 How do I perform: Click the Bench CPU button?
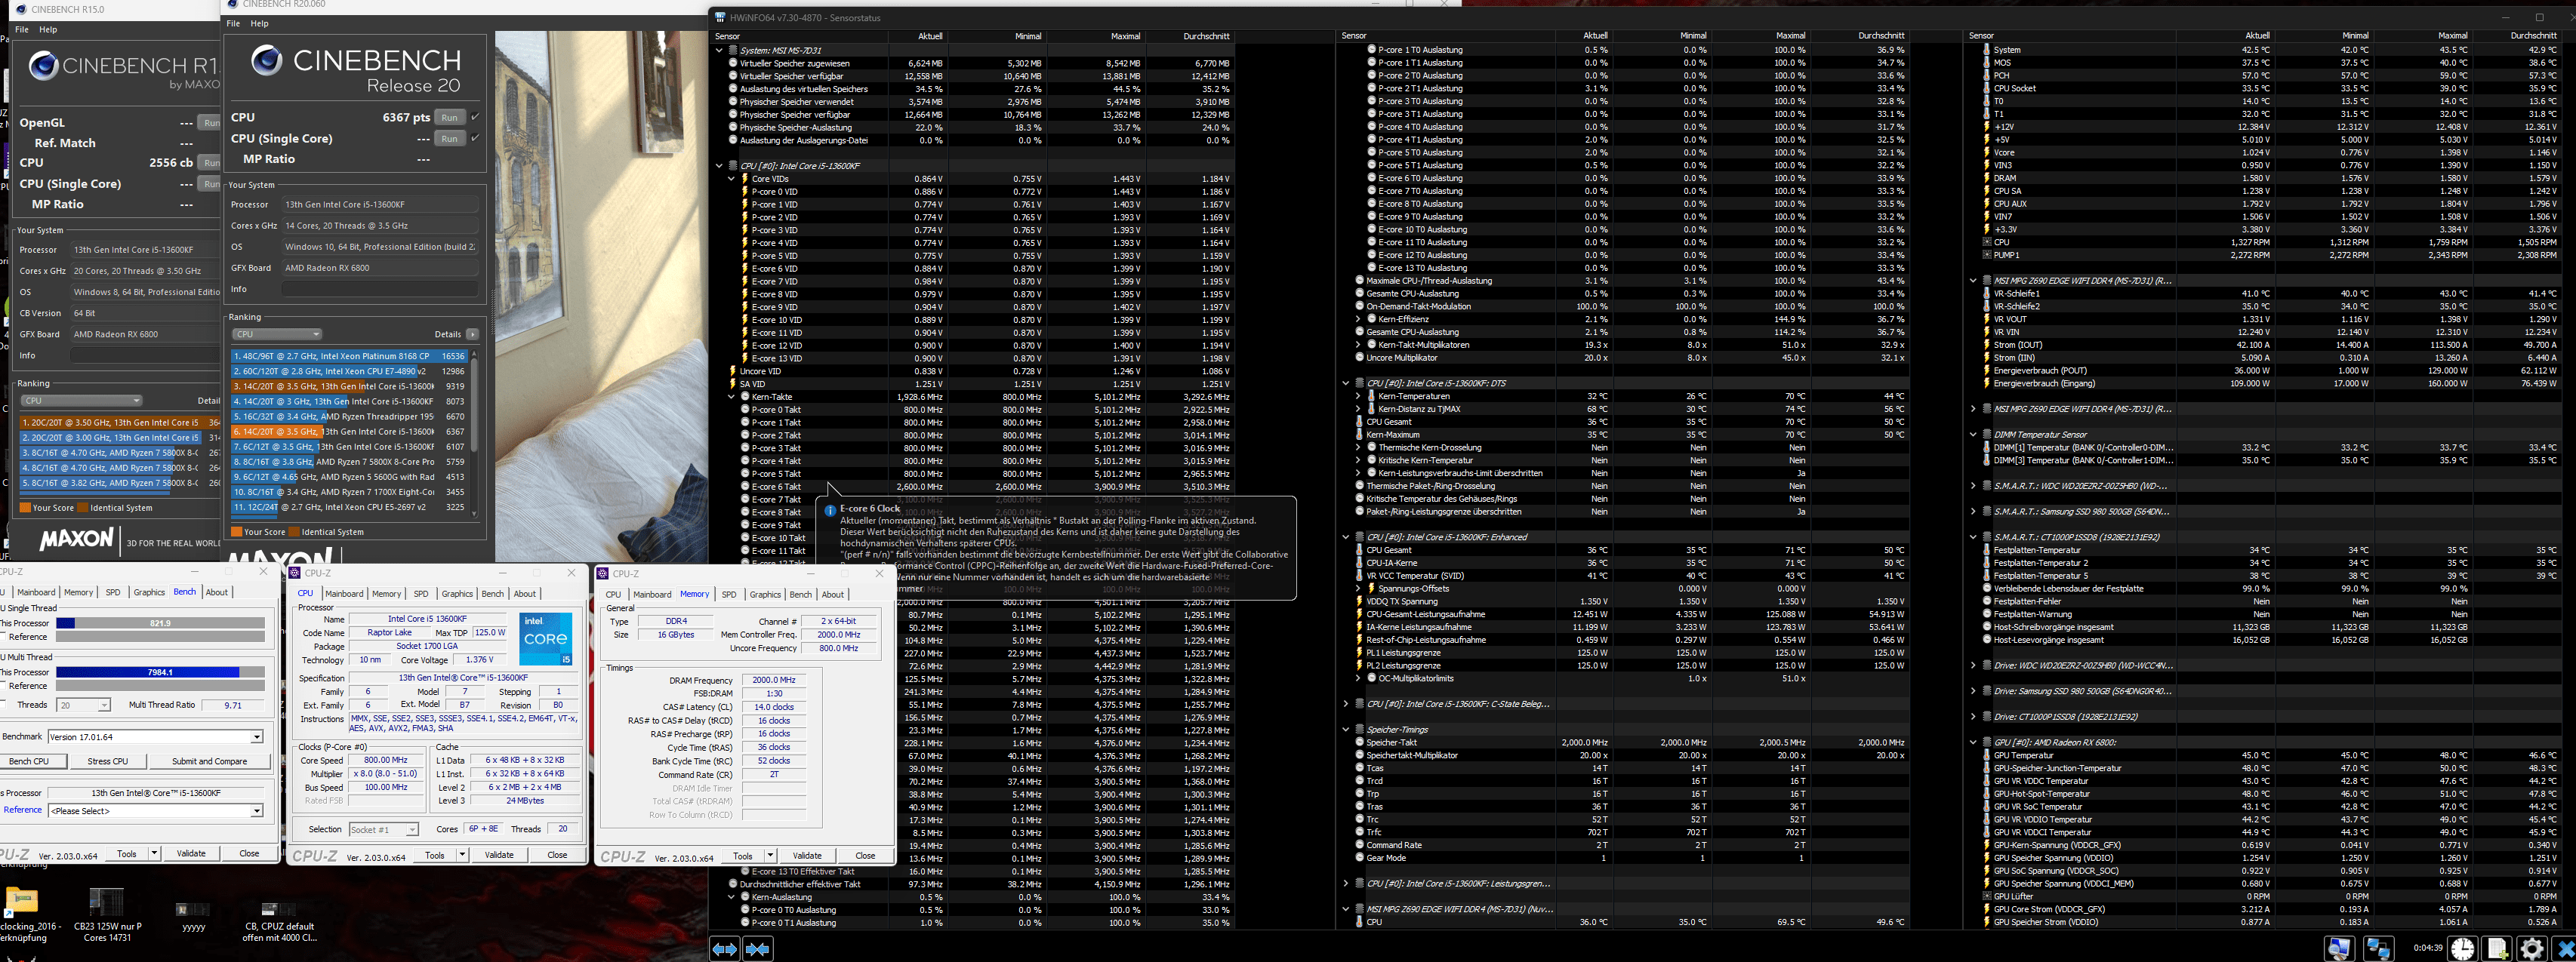pyautogui.click(x=32, y=761)
